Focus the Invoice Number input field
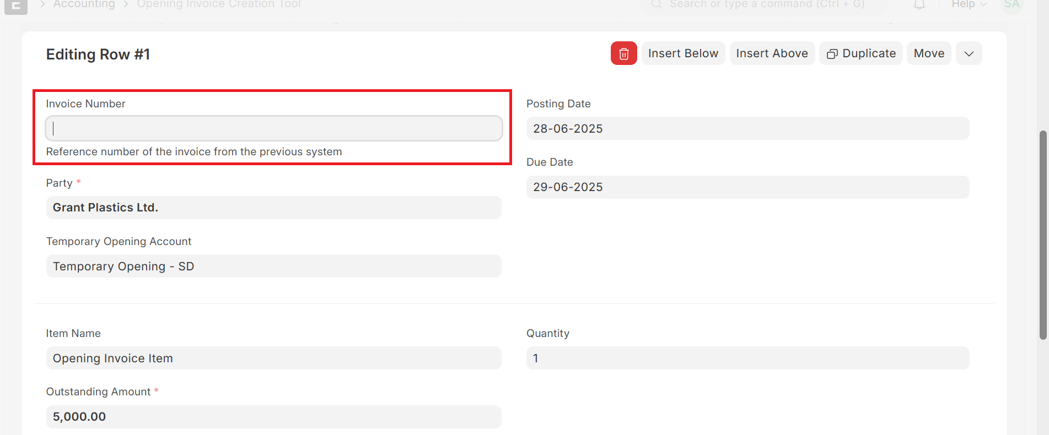The width and height of the screenshot is (1049, 435). point(273,129)
